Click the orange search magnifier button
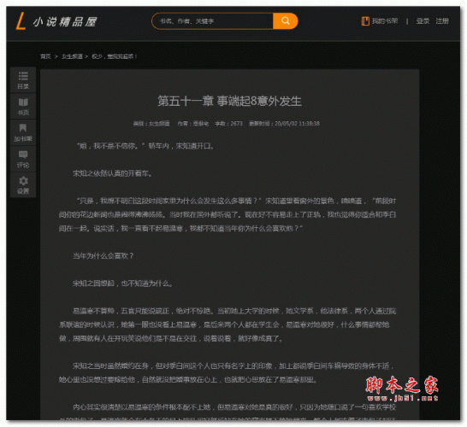Image resolution: width=467 pixels, height=427 pixels. [x=285, y=20]
